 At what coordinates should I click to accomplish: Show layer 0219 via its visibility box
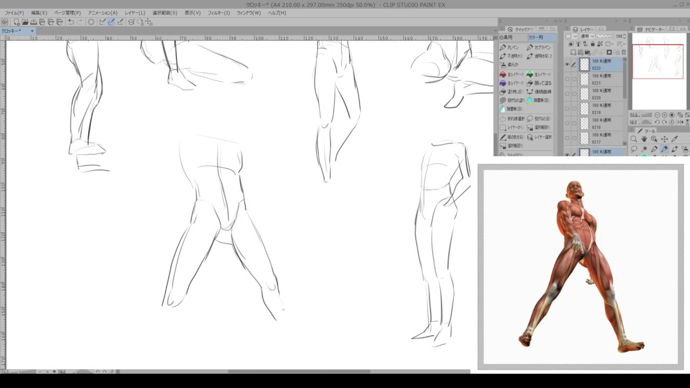[x=567, y=109]
